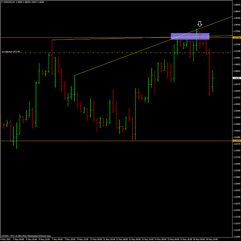Select the purple rectangle zone on the chart

[190, 36]
